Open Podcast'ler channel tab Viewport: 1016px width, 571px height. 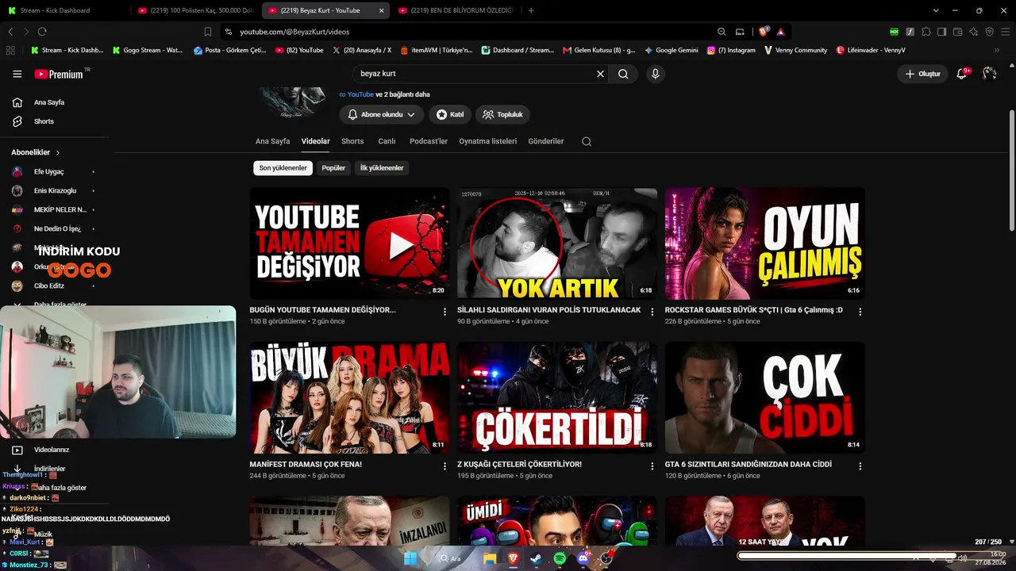point(429,141)
